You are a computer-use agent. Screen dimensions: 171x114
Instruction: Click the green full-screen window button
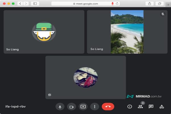click(13, 4)
